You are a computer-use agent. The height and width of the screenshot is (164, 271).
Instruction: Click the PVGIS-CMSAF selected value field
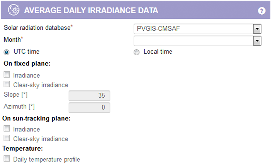(193, 29)
